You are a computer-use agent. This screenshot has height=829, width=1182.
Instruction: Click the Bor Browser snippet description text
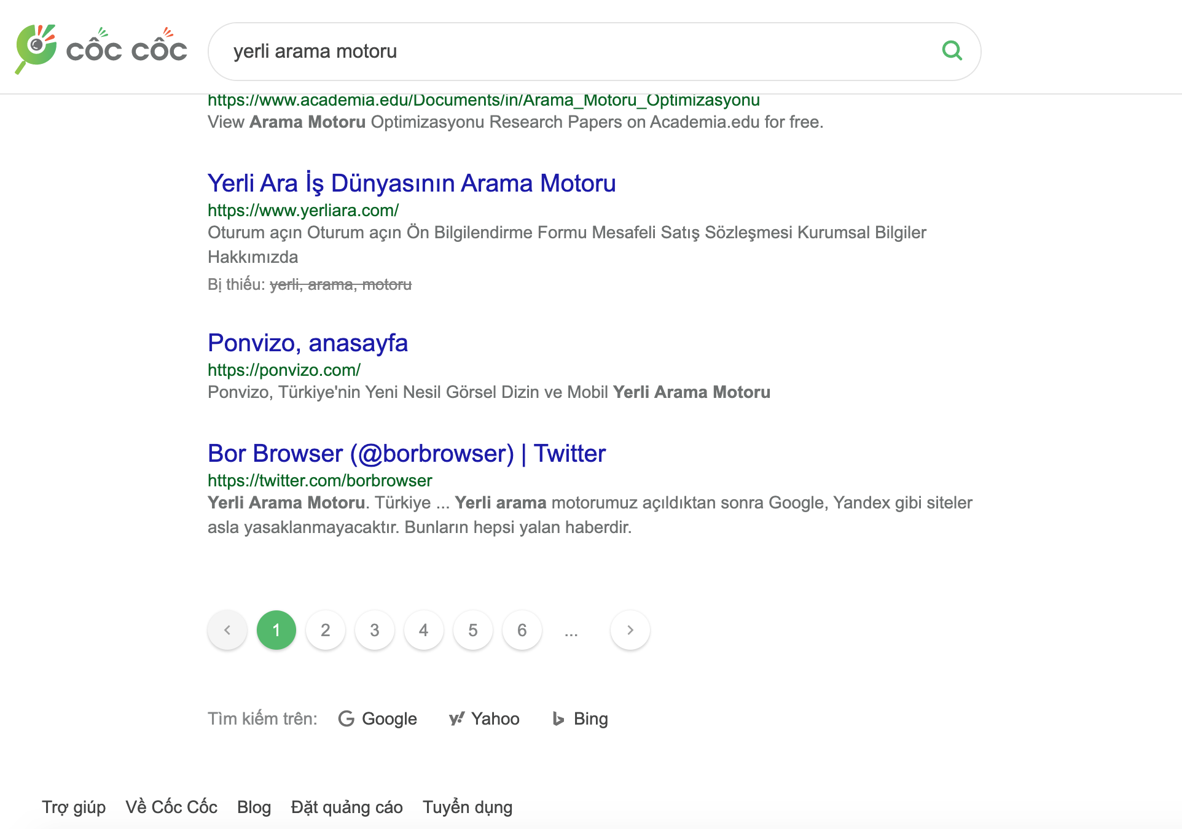[590, 515]
